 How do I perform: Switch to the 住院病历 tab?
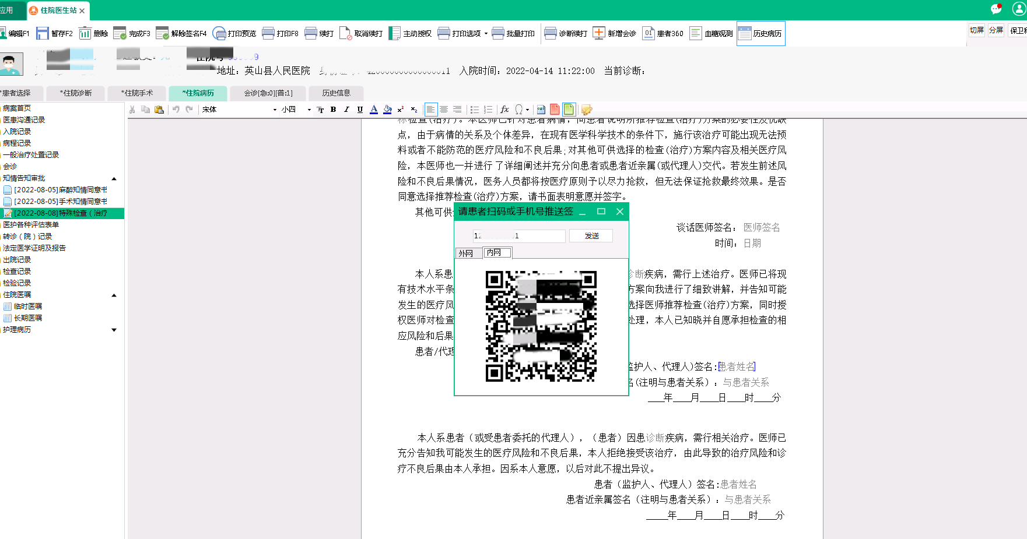pyautogui.click(x=198, y=93)
